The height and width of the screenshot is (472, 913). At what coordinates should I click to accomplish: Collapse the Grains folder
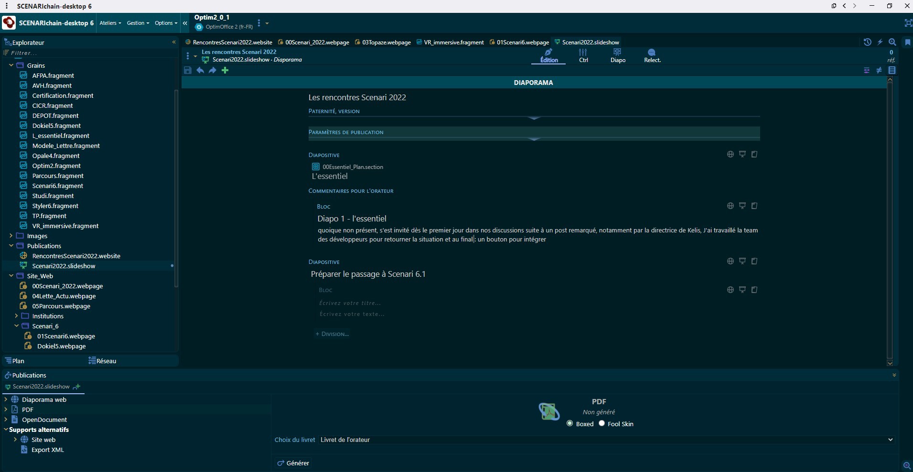[x=11, y=65]
